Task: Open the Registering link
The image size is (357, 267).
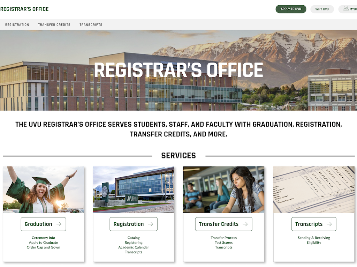Action: click(x=134, y=243)
